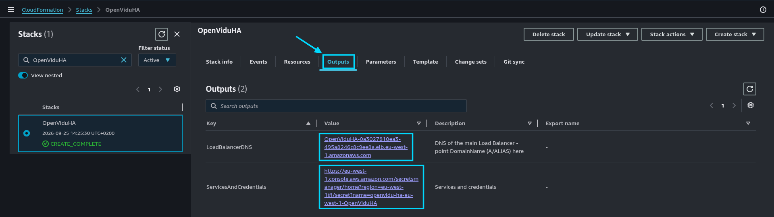Open Stacks list preferences gear

click(177, 89)
